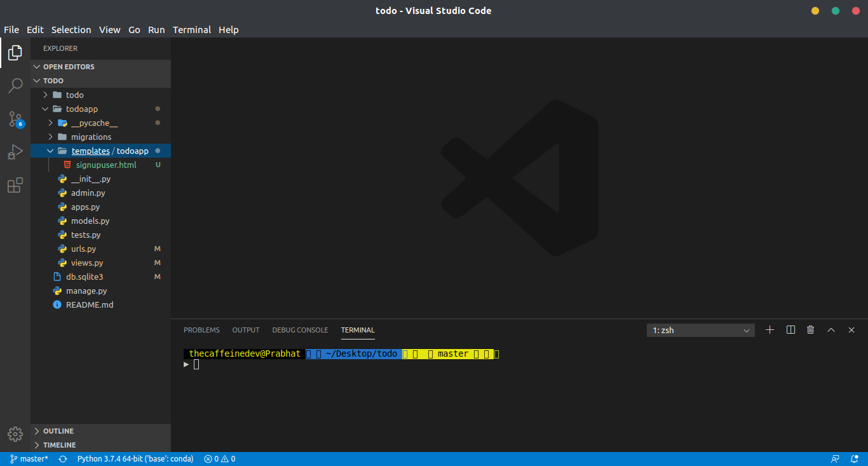This screenshot has width=868, height=466.
Task: Open Source Control view with 6 changes
Action: point(15,119)
